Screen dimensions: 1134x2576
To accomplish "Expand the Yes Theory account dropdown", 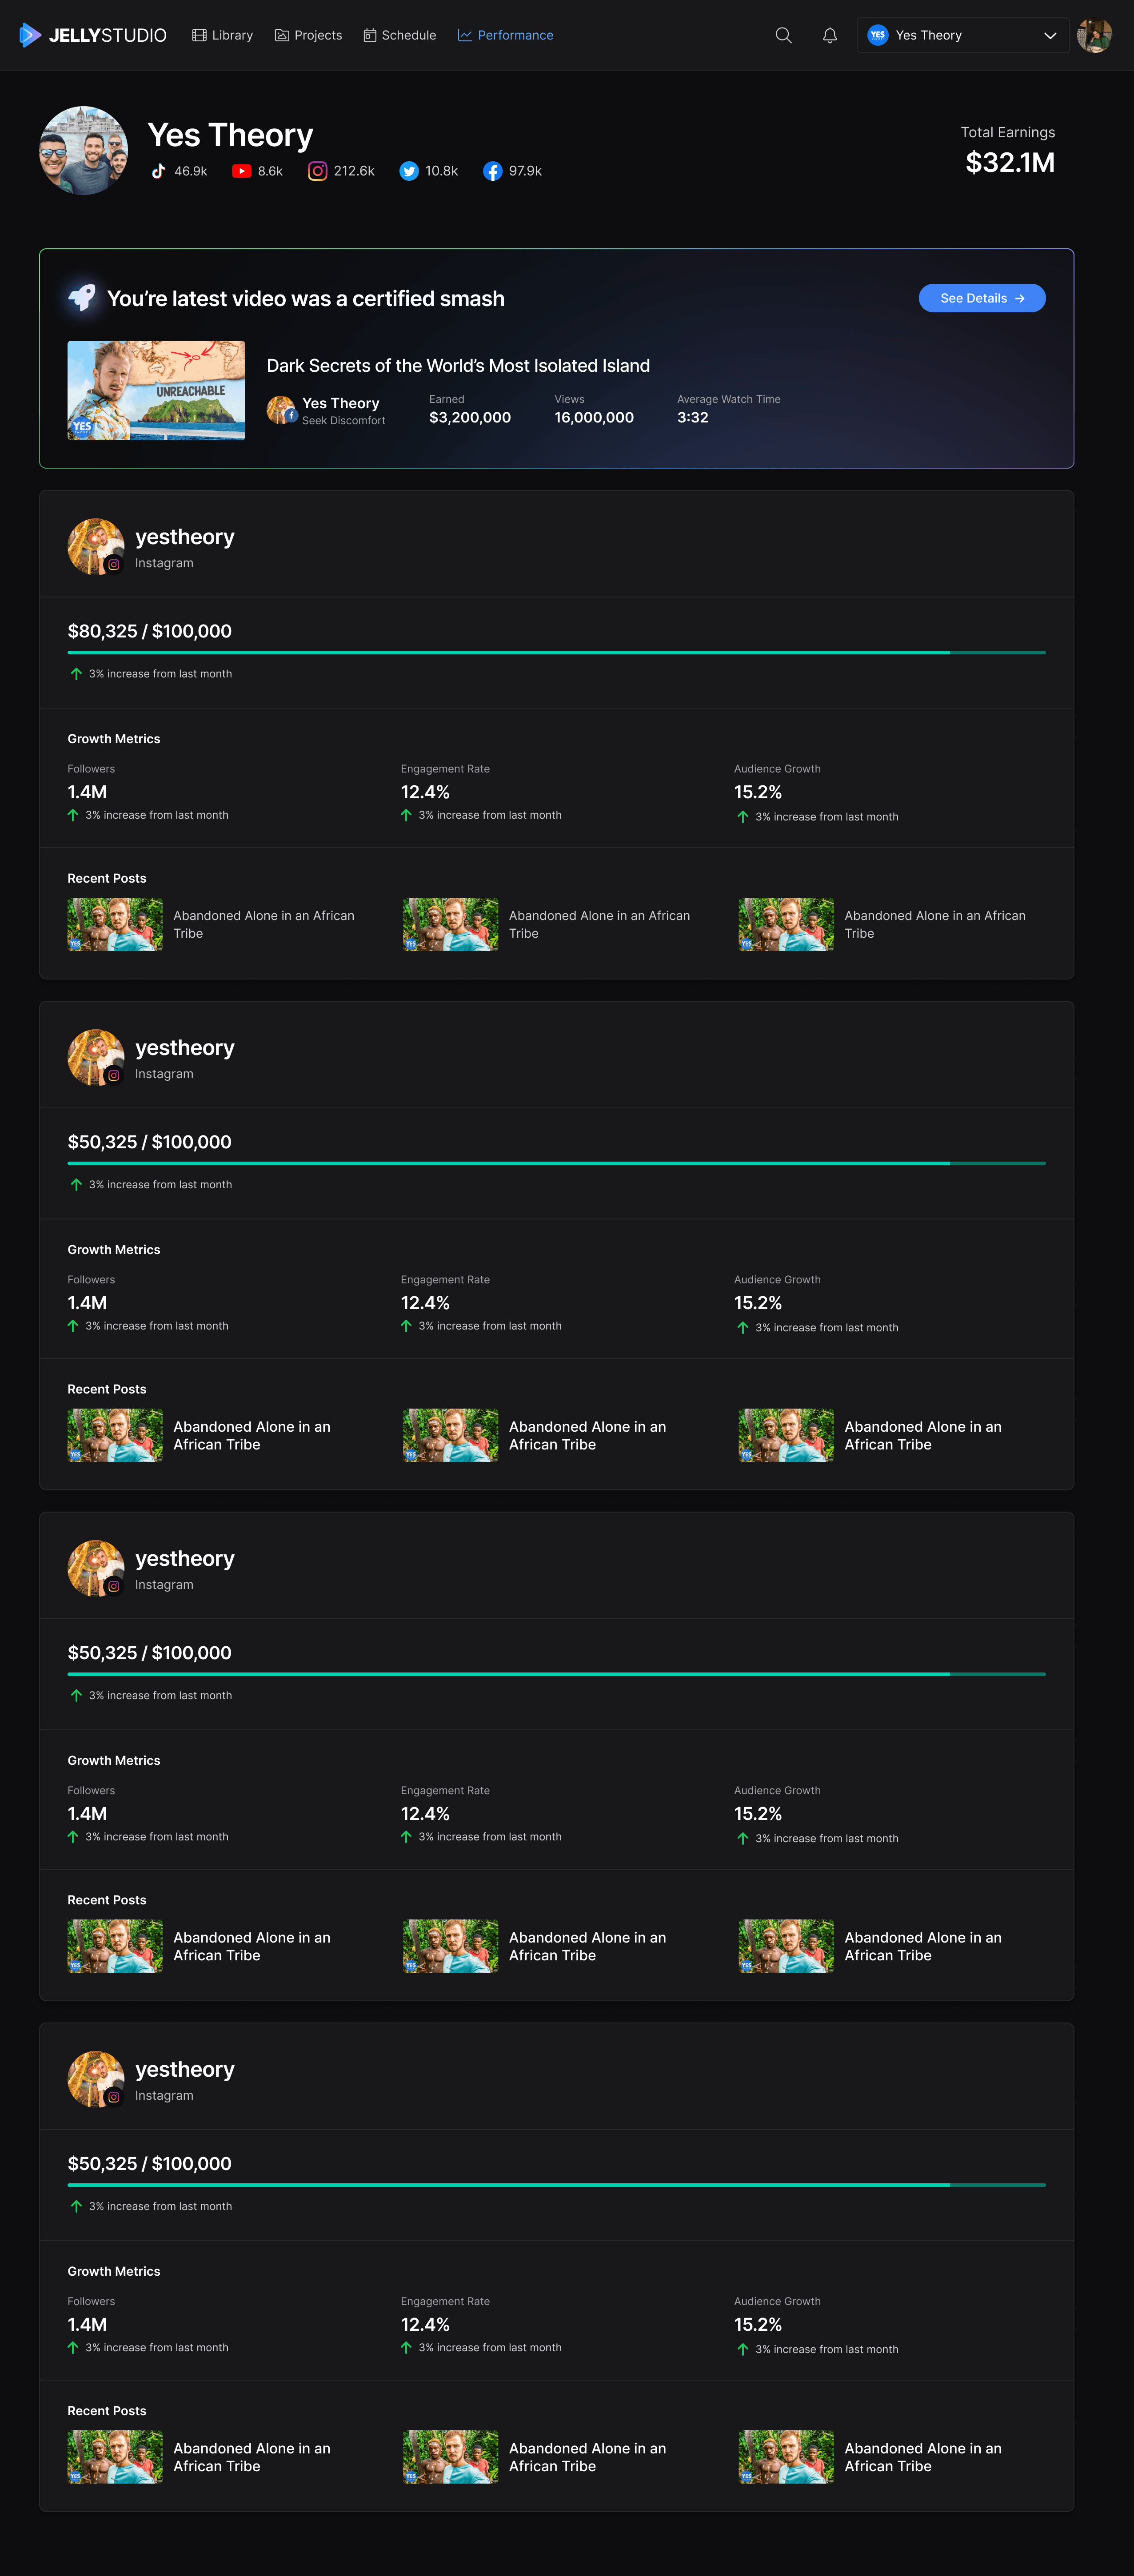I will pyautogui.click(x=962, y=35).
